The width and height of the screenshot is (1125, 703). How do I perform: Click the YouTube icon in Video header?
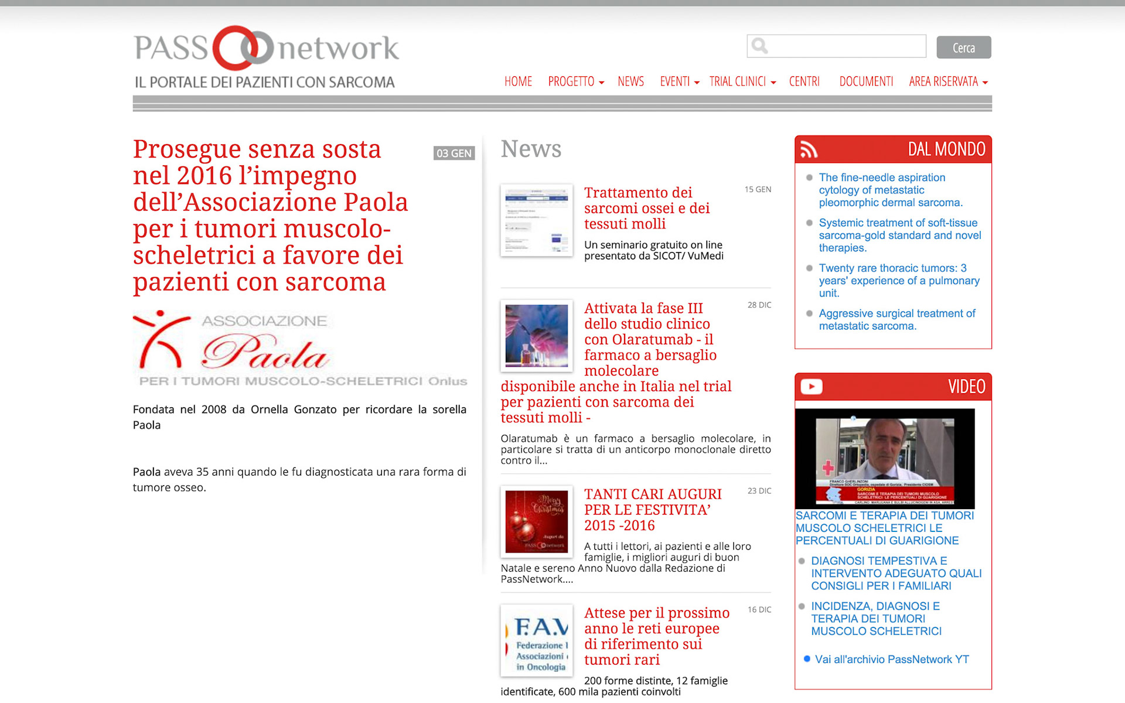(812, 387)
